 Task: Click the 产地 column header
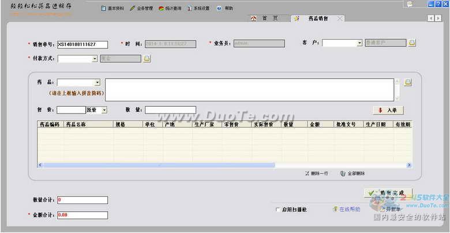point(177,124)
